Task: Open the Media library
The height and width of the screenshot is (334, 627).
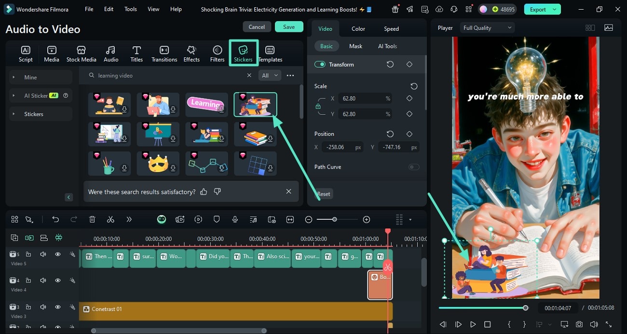Action: pos(52,53)
